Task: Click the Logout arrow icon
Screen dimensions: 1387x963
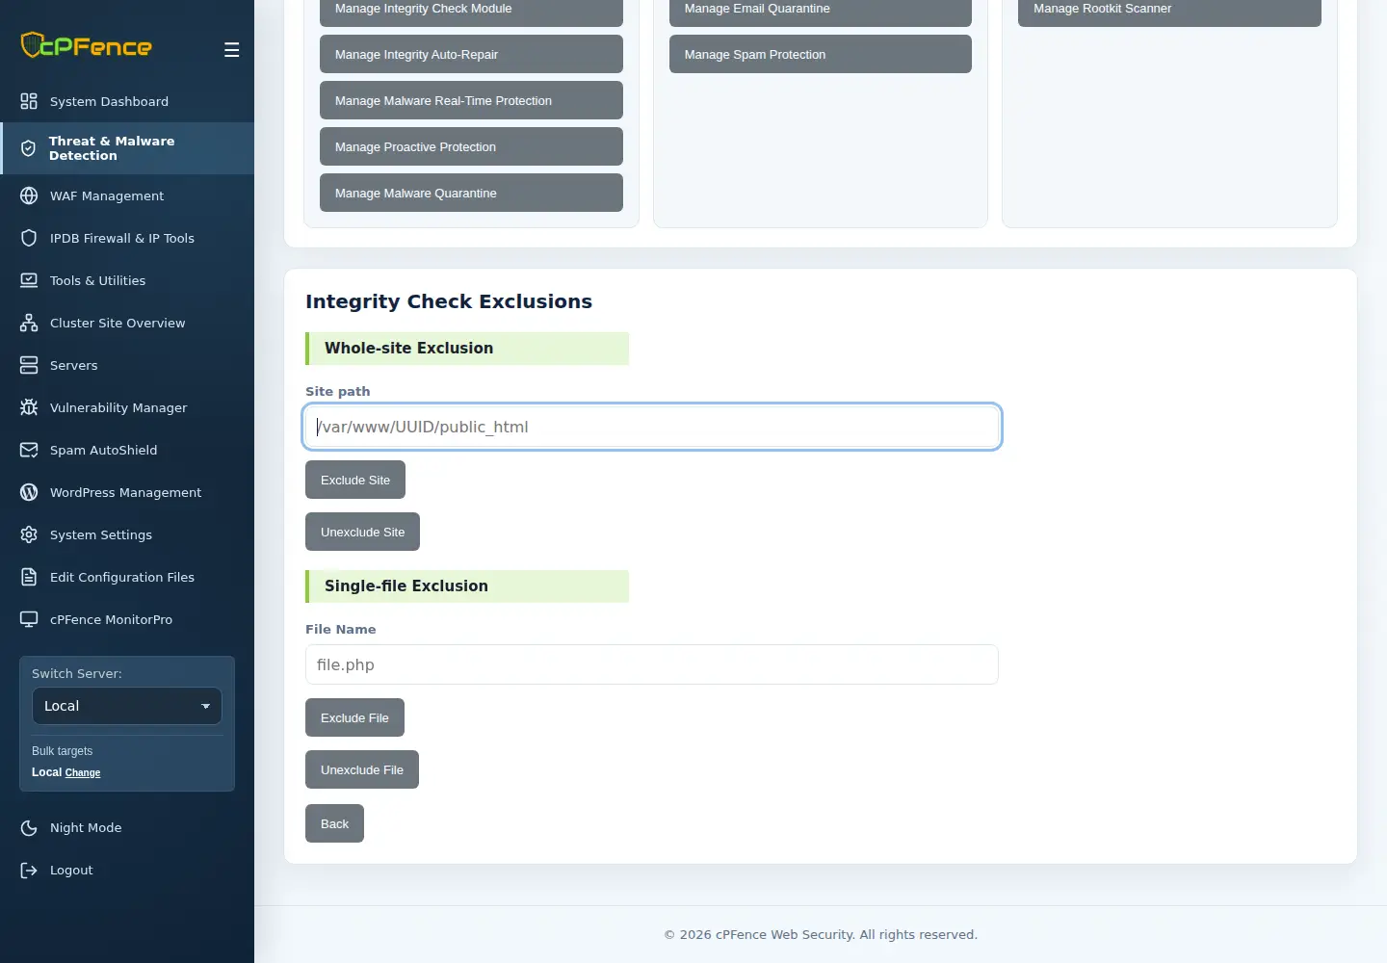Action: 29,870
